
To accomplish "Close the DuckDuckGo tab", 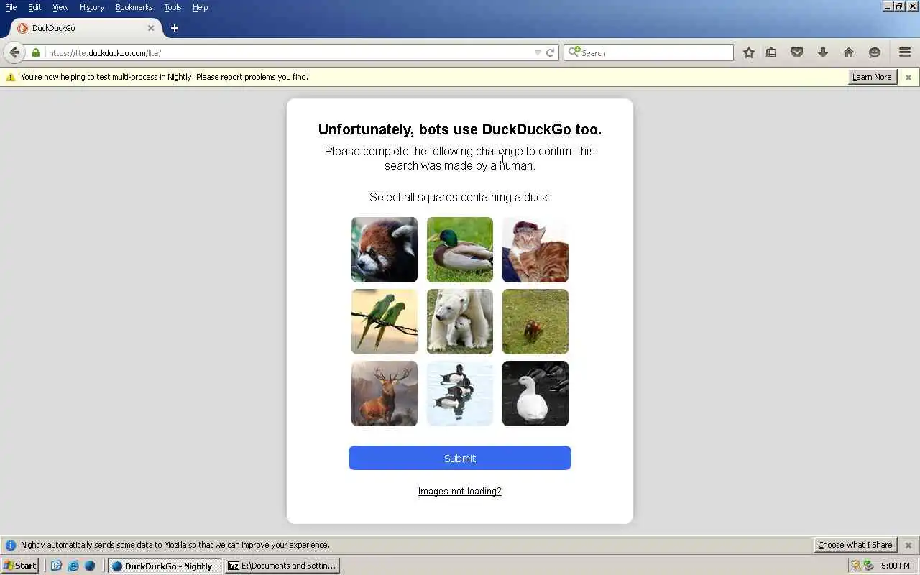I will tap(151, 28).
